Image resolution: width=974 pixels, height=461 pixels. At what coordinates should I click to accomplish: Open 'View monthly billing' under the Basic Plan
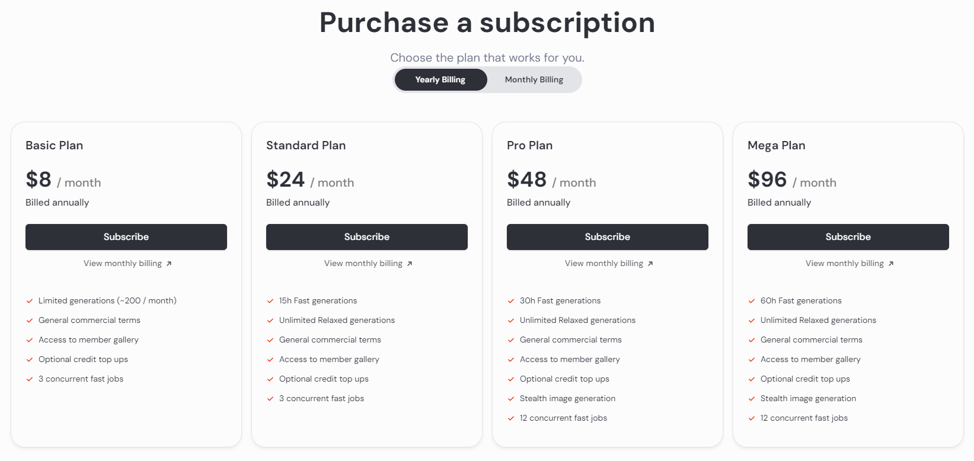(x=123, y=264)
